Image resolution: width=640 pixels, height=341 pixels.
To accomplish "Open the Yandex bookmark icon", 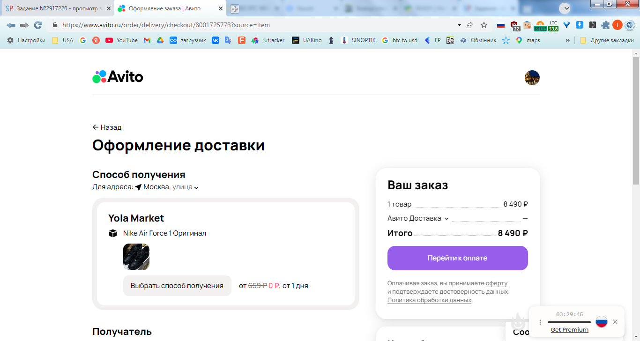I will 96,40.
